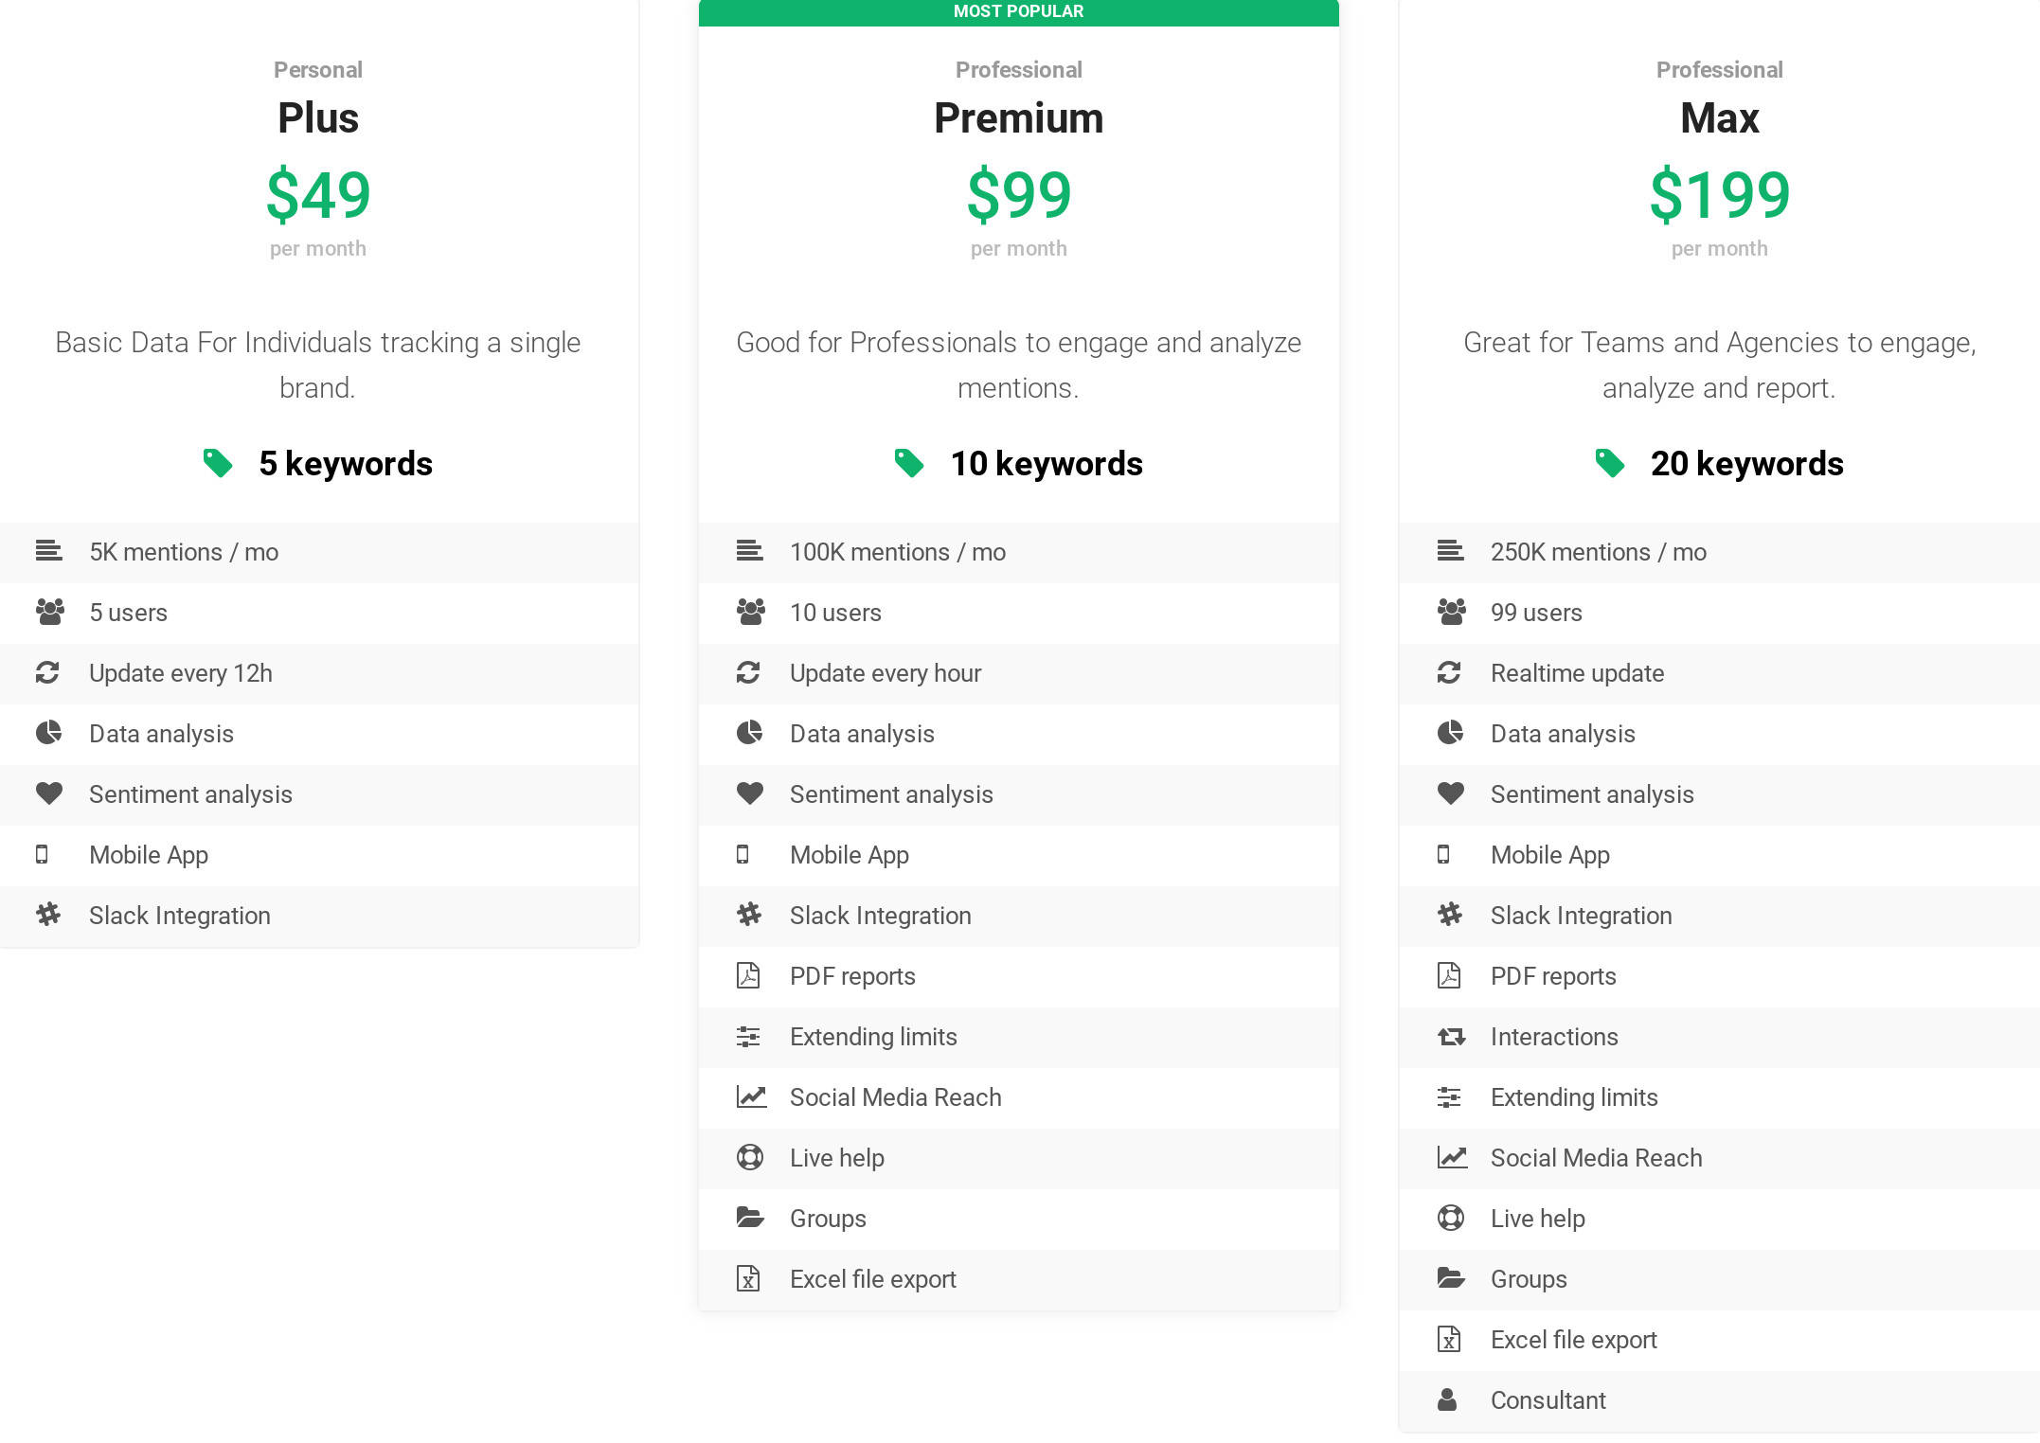2040x1443 pixels.
Task: Click the PDF file icon in Premium plan
Action: point(748,975)
